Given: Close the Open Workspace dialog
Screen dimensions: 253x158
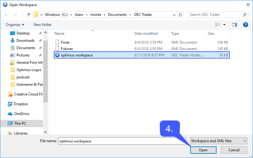Looking at the screenshot, I should pyautogui.click(x=248, y=5).
